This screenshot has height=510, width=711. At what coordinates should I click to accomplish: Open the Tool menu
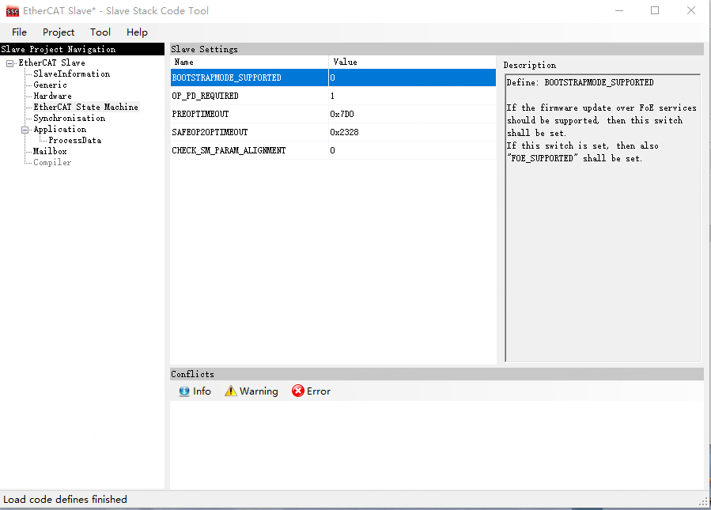100,32
